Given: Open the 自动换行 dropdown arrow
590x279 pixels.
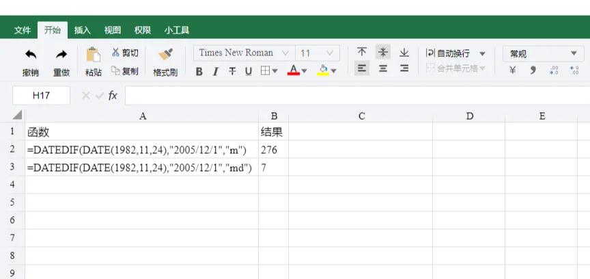Looking at the screenshot, I should pyautogui.click(x=482, y=54).
